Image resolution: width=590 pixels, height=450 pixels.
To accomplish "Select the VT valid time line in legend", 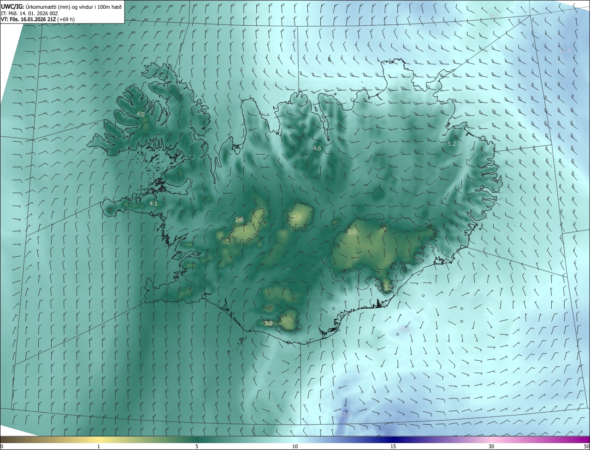I will coord(38,19).
